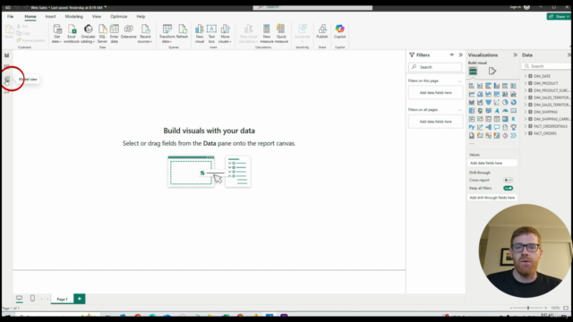Screen dimensions: 573x322
Task: Switch to mobile layout at bottom
Action: 32,299
